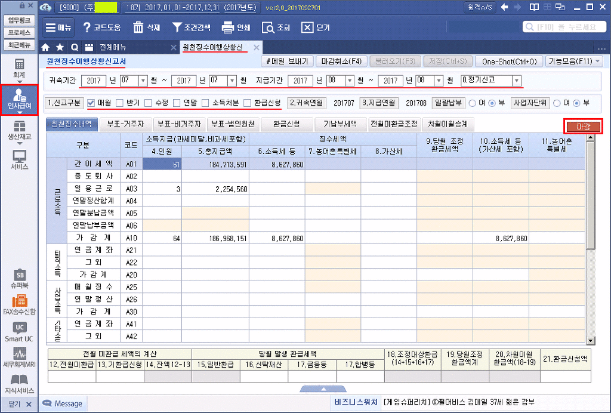This screenshot has width=611, height=413.
Task: Launch 슈퍼북 from sidebar
Action: [19, 279]
